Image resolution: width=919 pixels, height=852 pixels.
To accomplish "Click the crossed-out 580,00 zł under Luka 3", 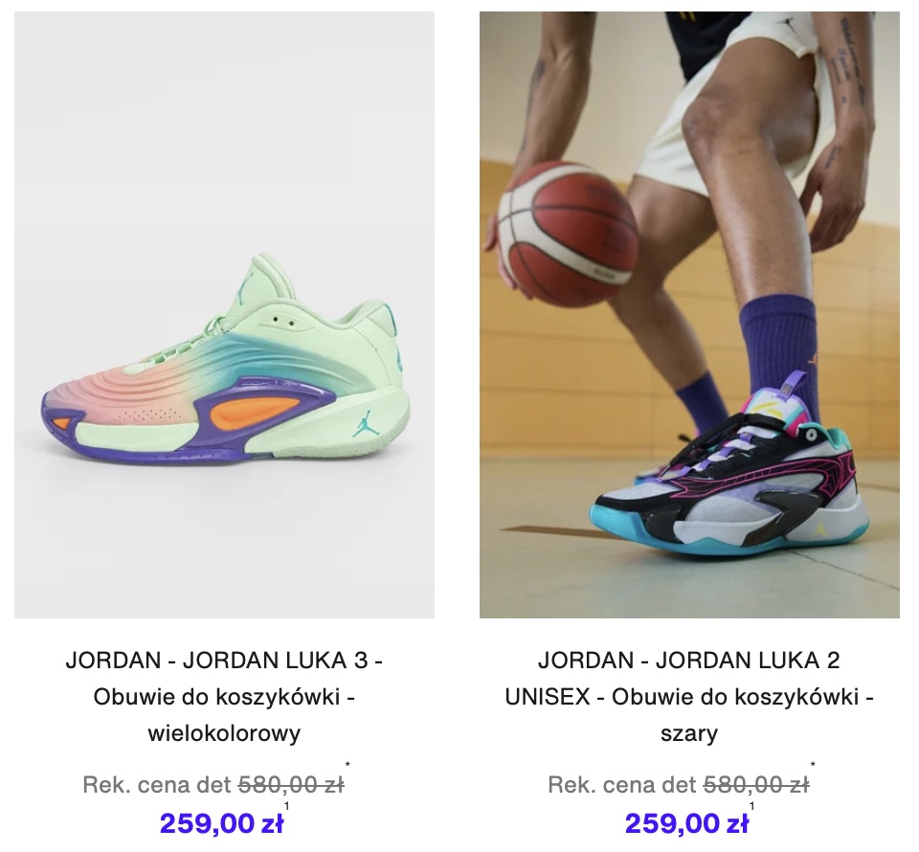I will [291, 785].
